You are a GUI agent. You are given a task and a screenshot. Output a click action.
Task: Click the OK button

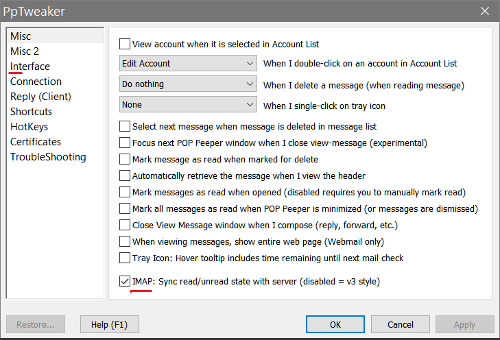point(335,324)
